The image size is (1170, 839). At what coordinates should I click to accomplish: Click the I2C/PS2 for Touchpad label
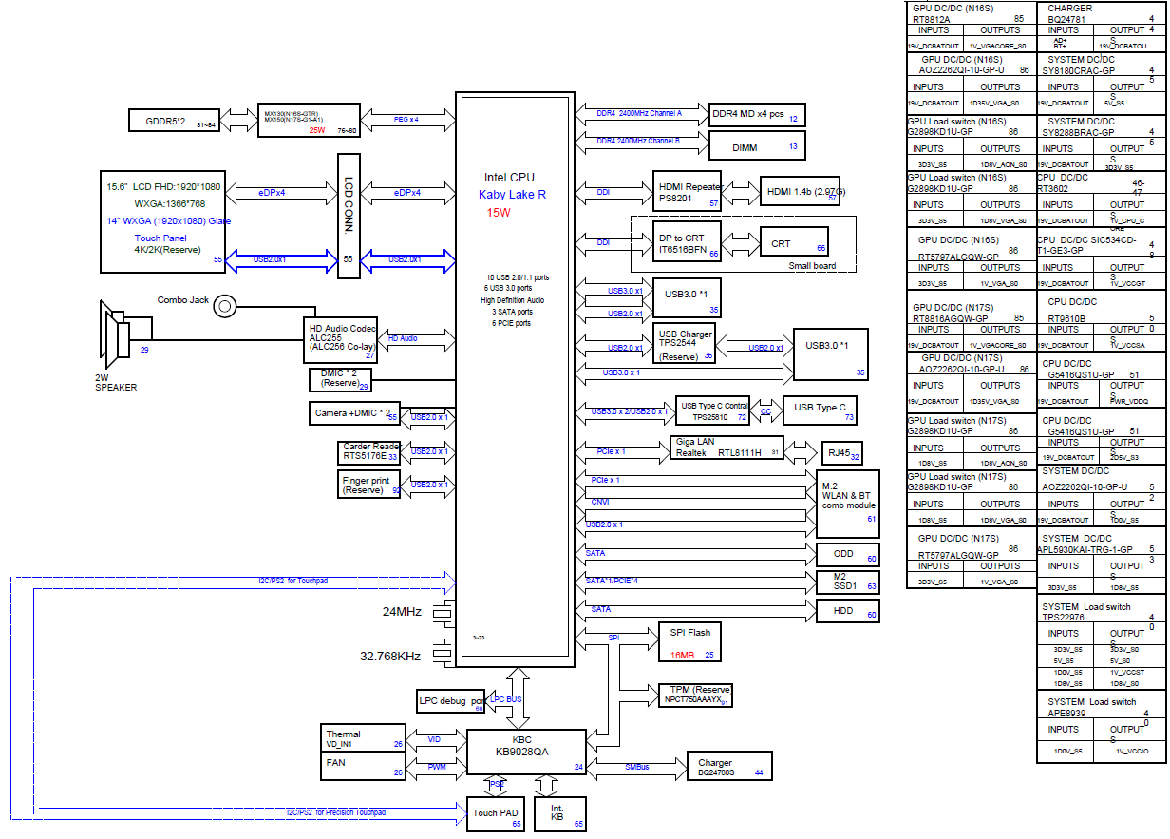click(293, 580)
